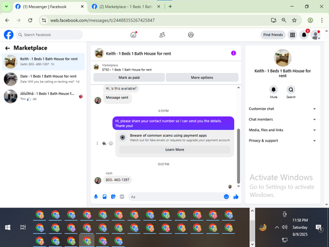329x247 pixels.
Task: Click the Find friends button
Action: tap(273, 35)
